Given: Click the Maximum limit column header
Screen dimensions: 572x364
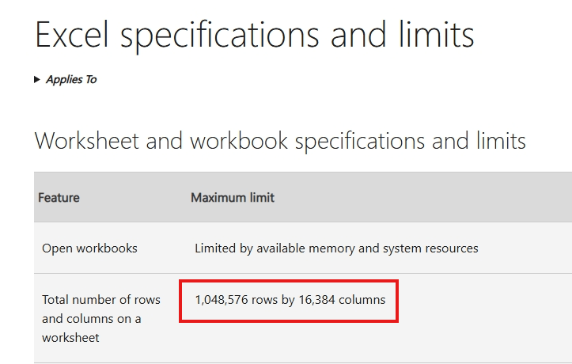Looking at the screenshot, I should (233, 198).
